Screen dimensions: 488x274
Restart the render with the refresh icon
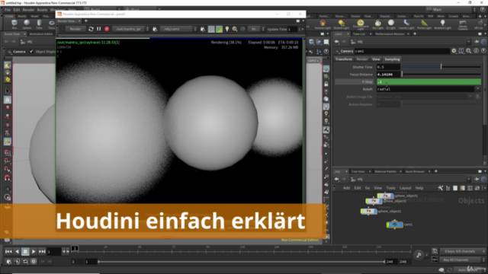coord(91,29)
